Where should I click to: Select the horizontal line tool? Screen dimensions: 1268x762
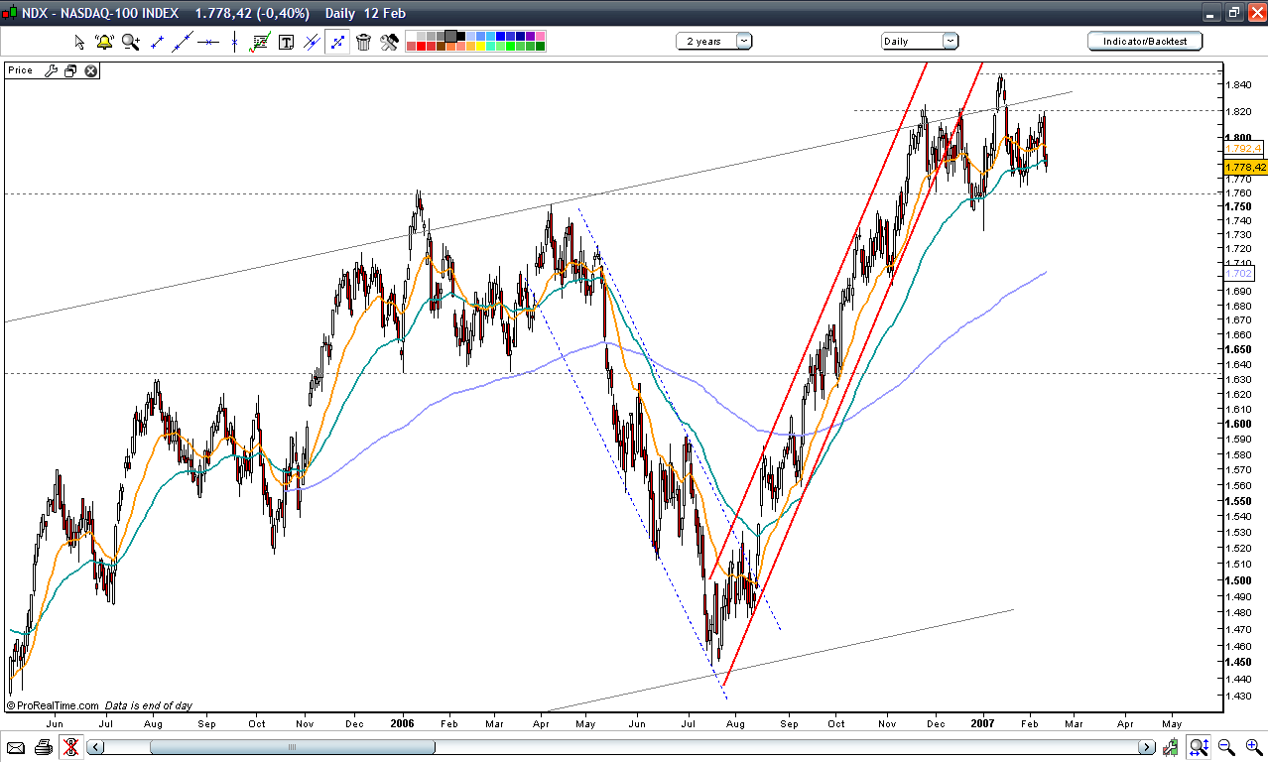(x=208, y=42)
